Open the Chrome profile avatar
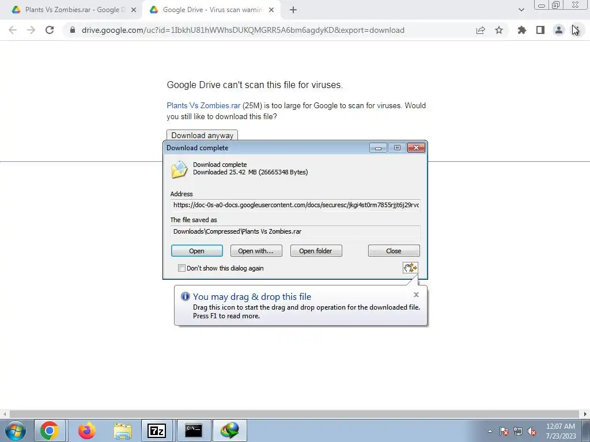 coord(559,30)
